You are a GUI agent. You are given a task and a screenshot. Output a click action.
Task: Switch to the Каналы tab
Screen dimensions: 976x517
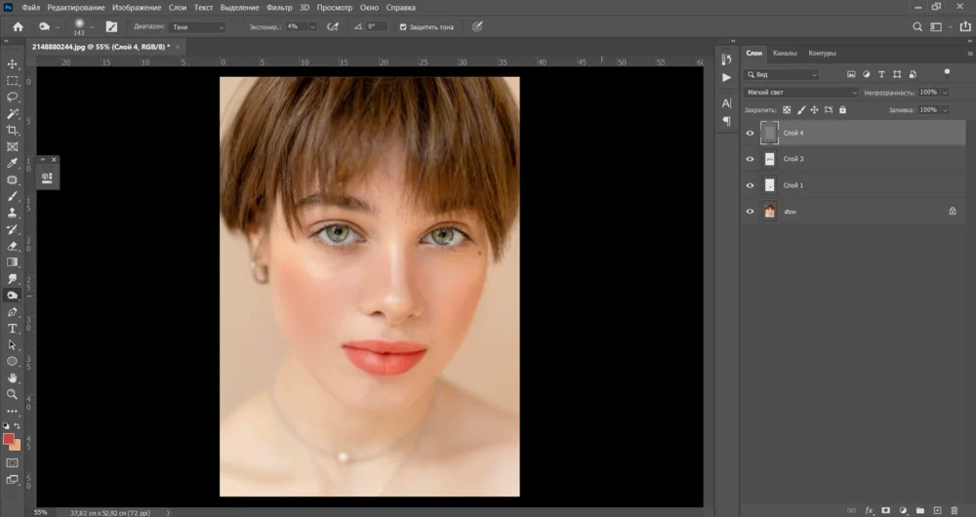coord(785,53)
